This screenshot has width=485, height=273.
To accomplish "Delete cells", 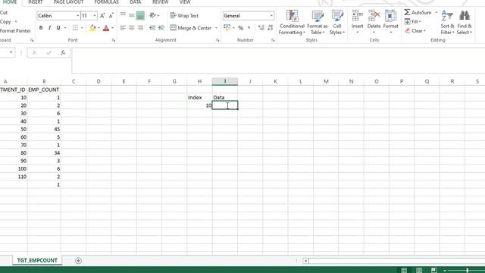I will (x=374, y=22).
